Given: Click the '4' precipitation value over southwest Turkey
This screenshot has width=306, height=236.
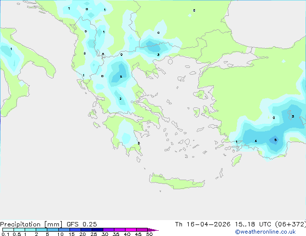Looking at the screenshot, I should [x=256, y=141].
